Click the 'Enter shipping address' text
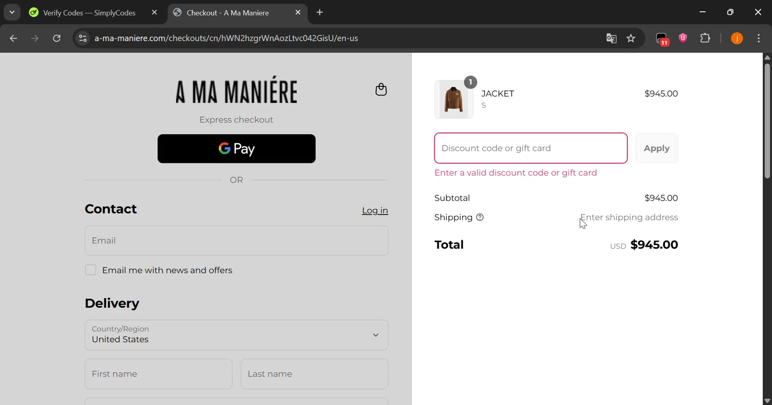Viewport: 772px width, 405px height. coord(629,217)
